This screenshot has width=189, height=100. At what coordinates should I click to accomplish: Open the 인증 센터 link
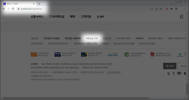(x=107, y=38)
